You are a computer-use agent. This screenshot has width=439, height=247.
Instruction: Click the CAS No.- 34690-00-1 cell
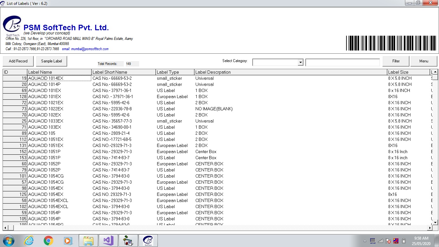(124, 127)
